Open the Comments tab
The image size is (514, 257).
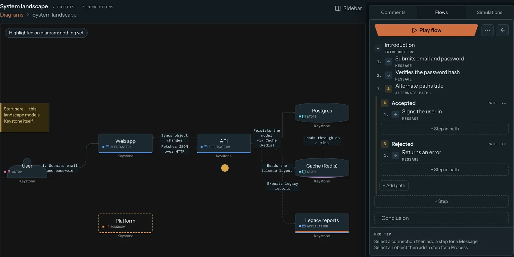(x=393, y=13)
